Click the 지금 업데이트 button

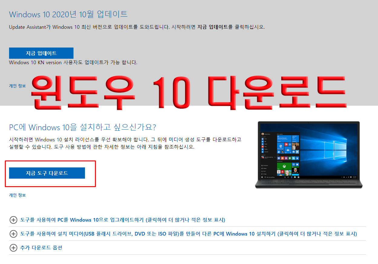click(x=41, y=53)
